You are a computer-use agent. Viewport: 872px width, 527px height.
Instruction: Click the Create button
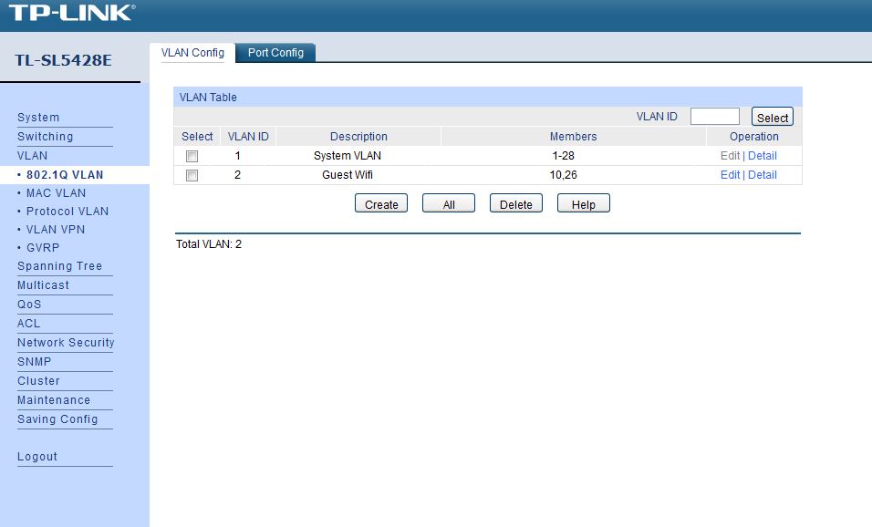pyautogui.click(x=381, y=203)
